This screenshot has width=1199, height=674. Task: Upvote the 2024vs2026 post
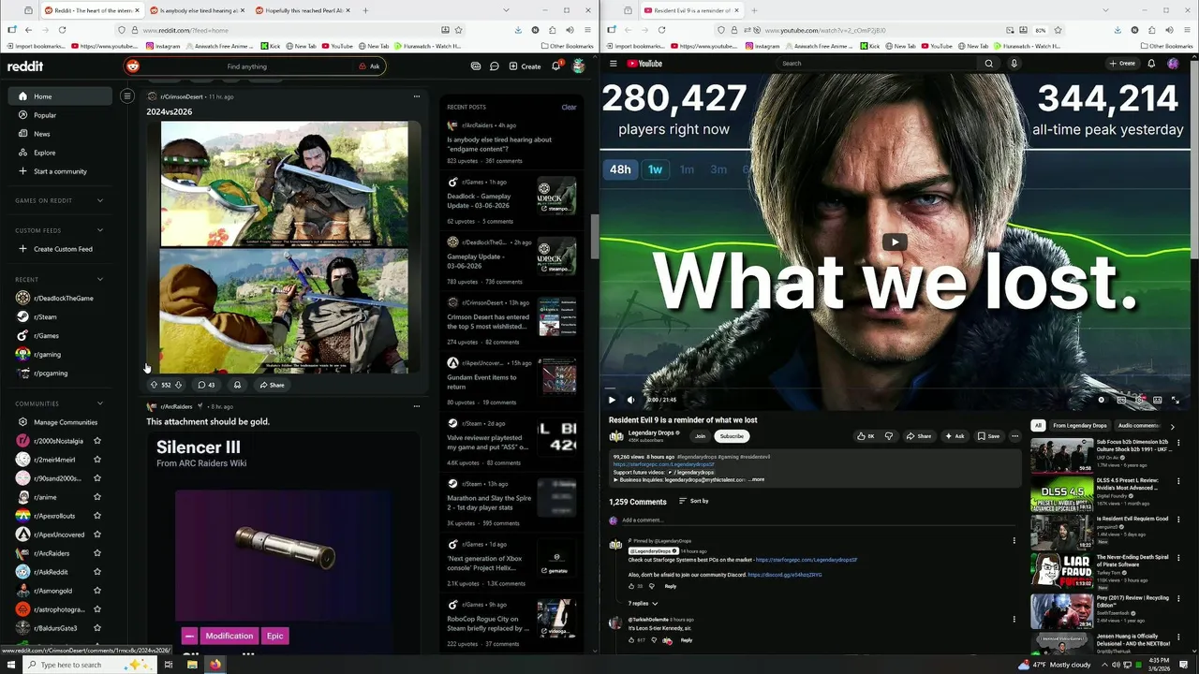pos(155,385)
